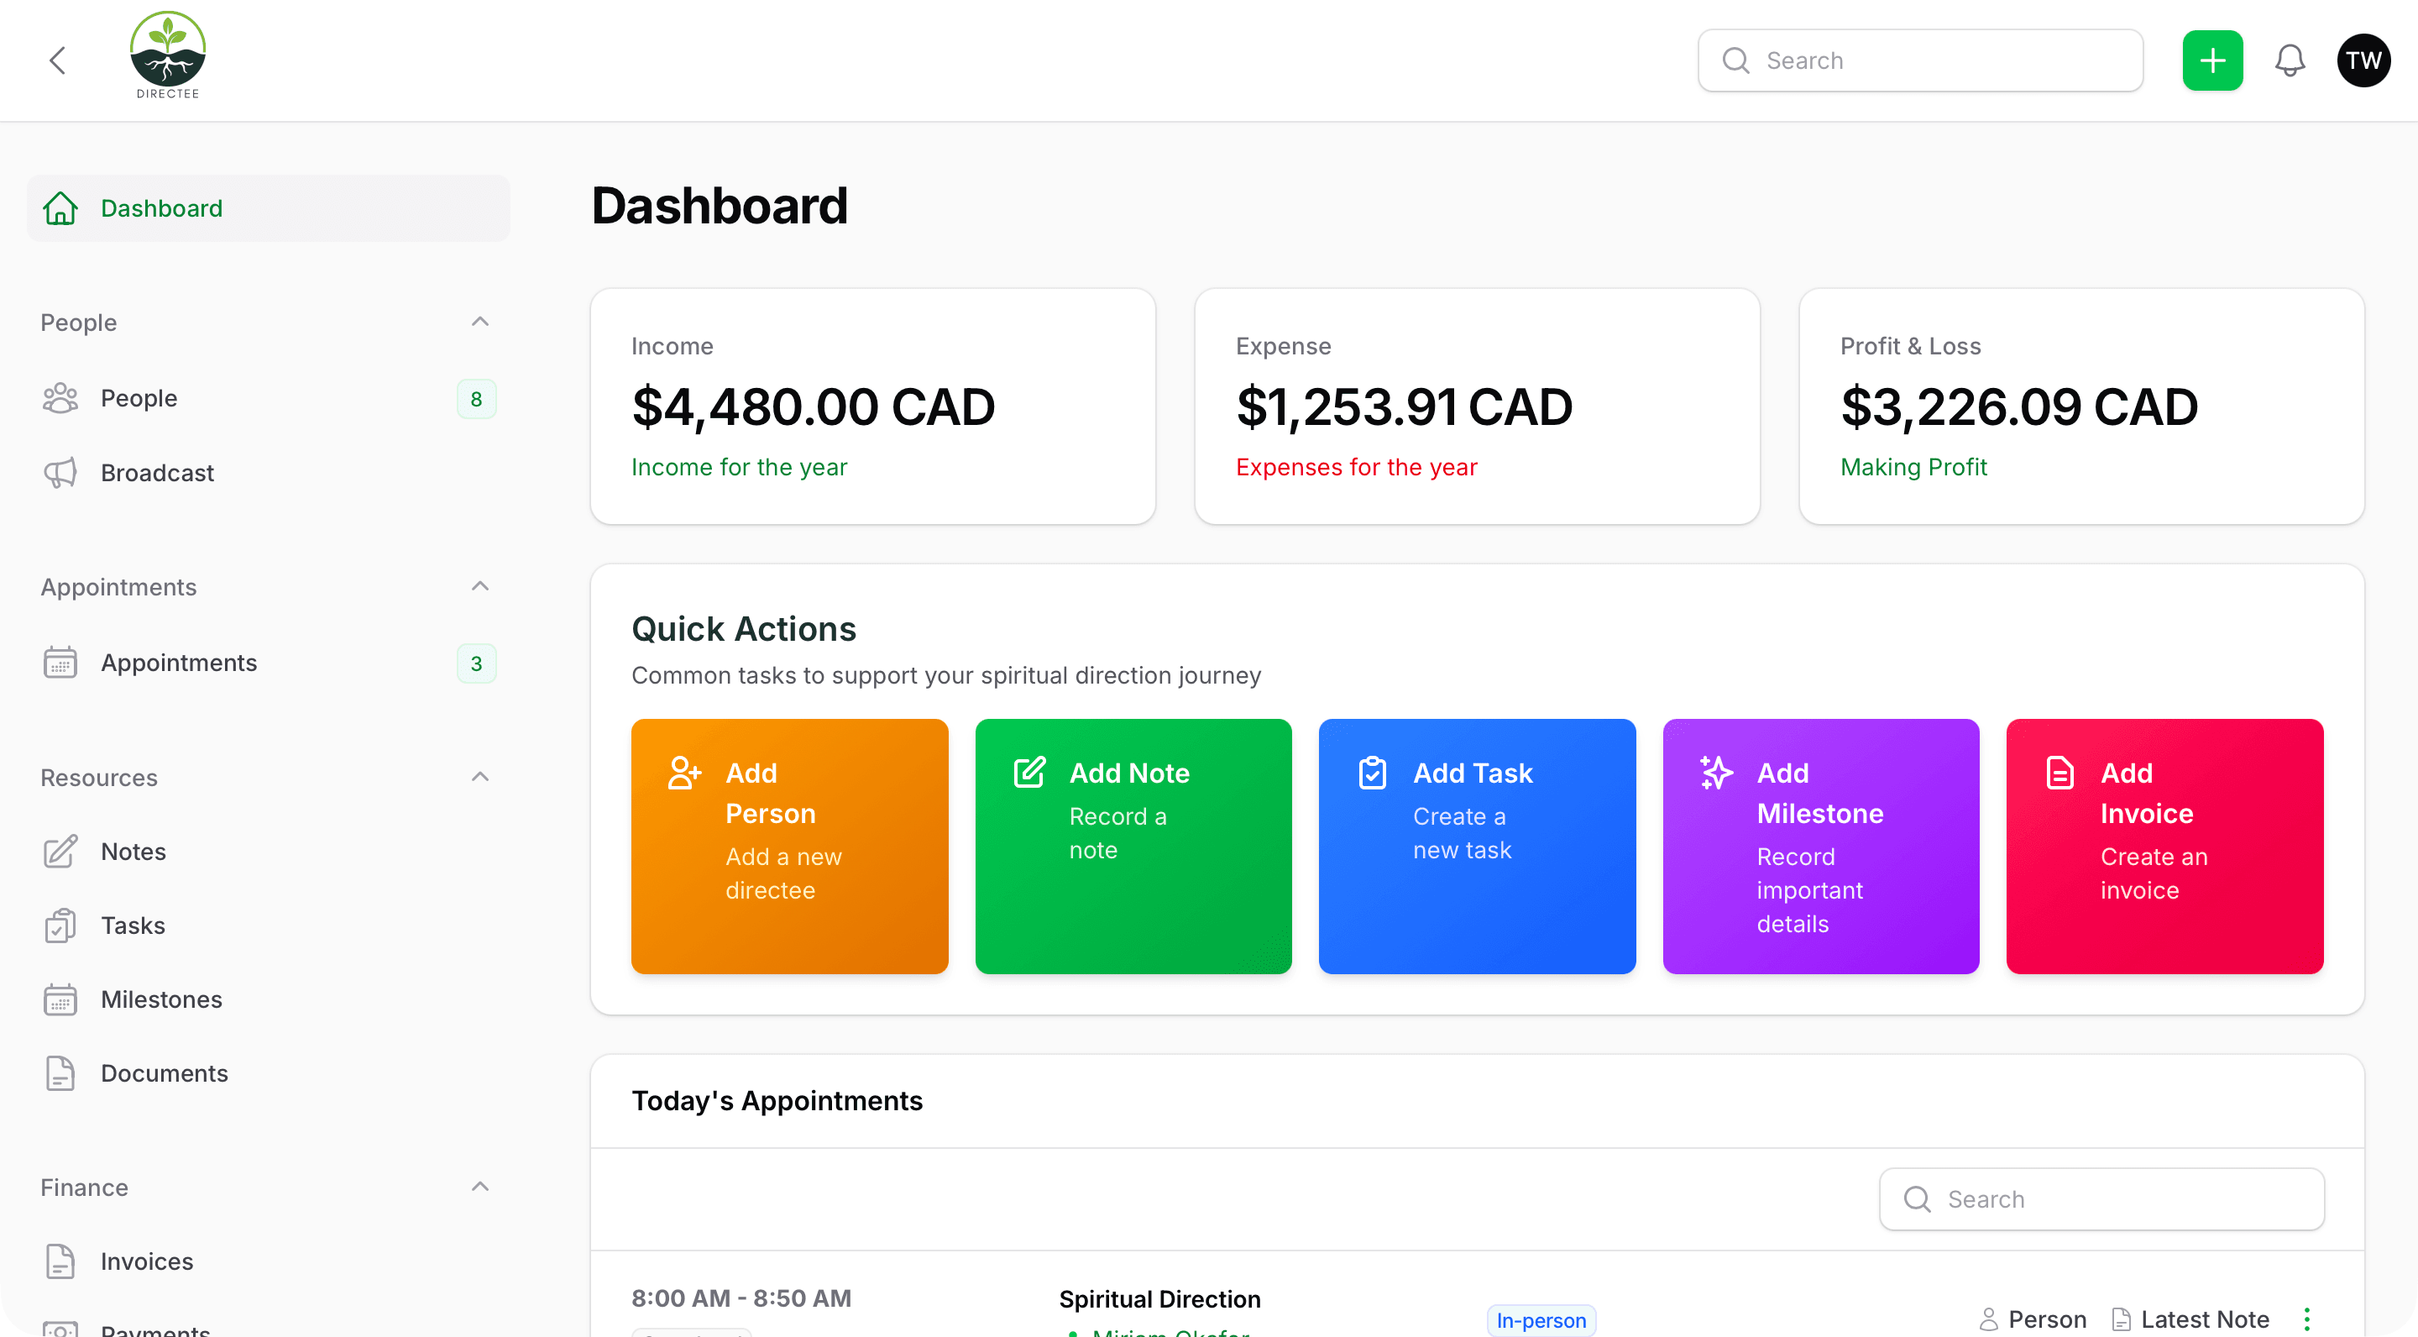Open Notes in the sidebar
Image resolution: width=2418 pixels, height=1337 pixels.
pos(269,852)
